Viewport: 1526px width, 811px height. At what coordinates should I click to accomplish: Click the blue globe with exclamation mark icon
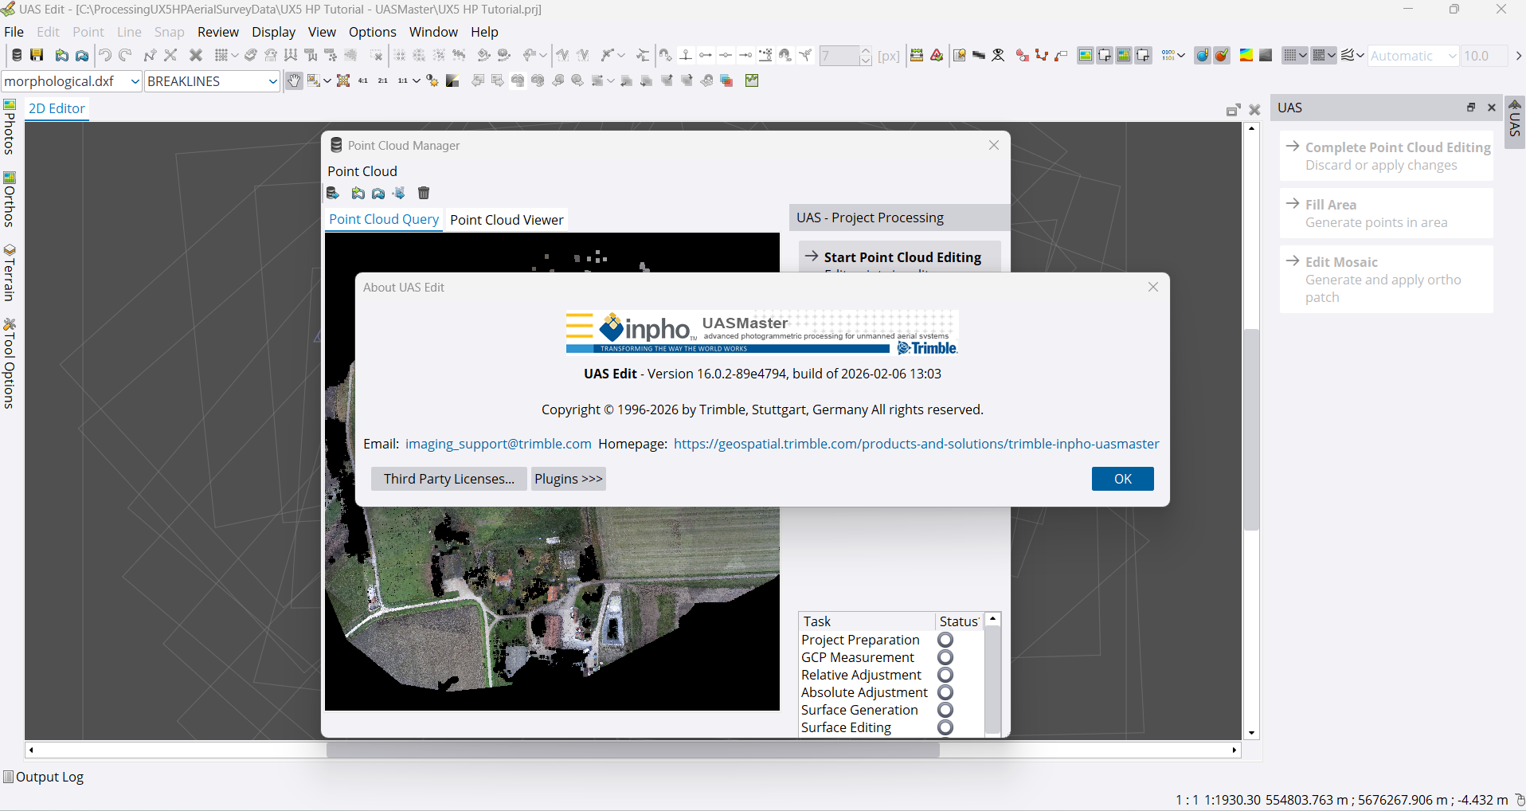[1203, 55]
